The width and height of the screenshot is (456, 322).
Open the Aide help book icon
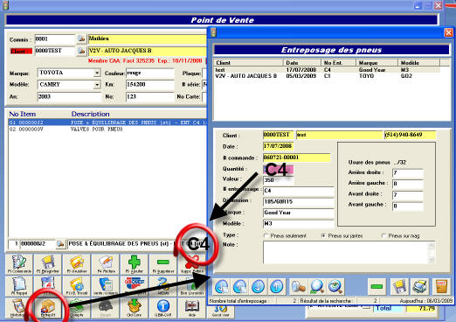tap(192, 308)
